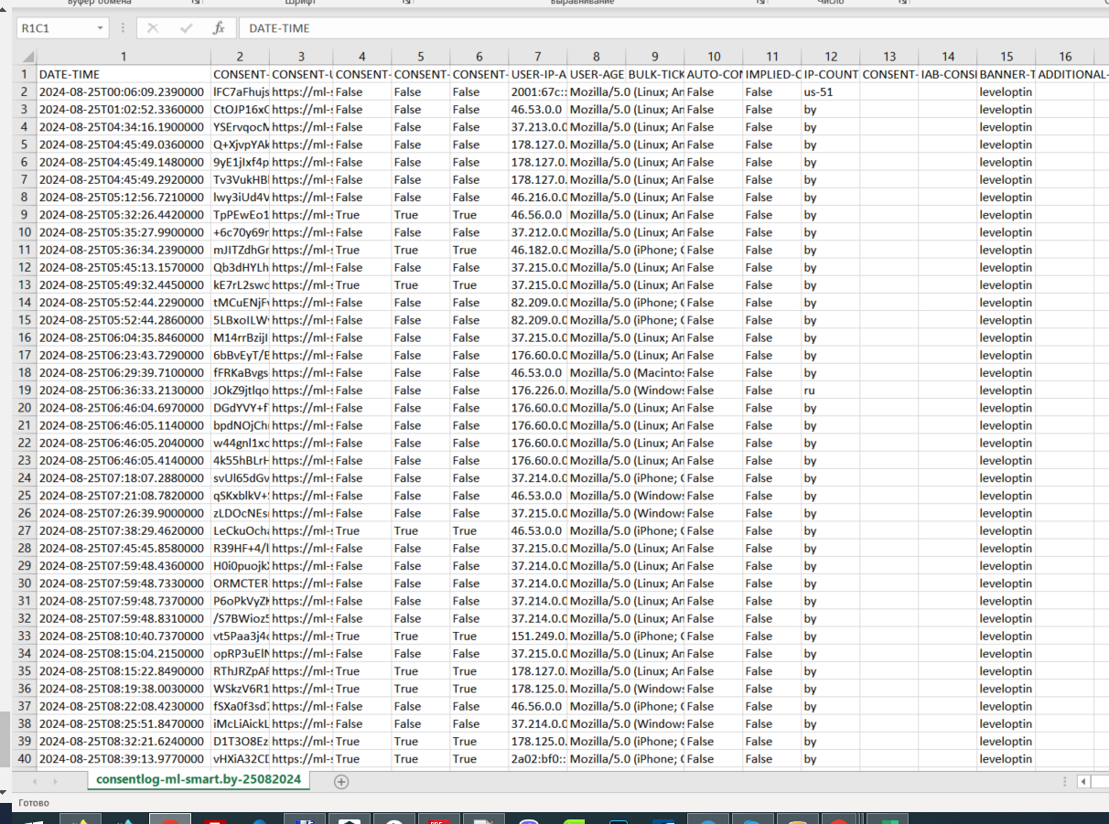
Task: Select the IP cell 46.182.0
Action: point(537,250)
